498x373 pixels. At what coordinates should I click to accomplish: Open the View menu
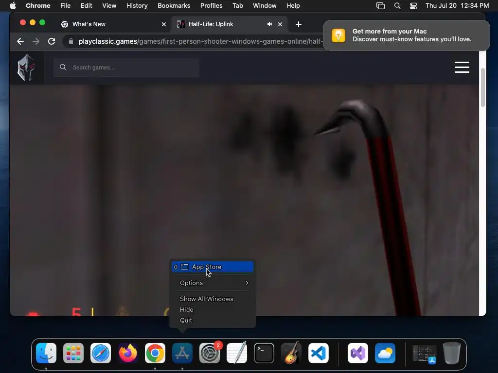pos(109,6)
